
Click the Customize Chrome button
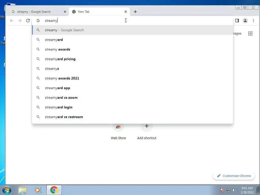click(234, 176)
